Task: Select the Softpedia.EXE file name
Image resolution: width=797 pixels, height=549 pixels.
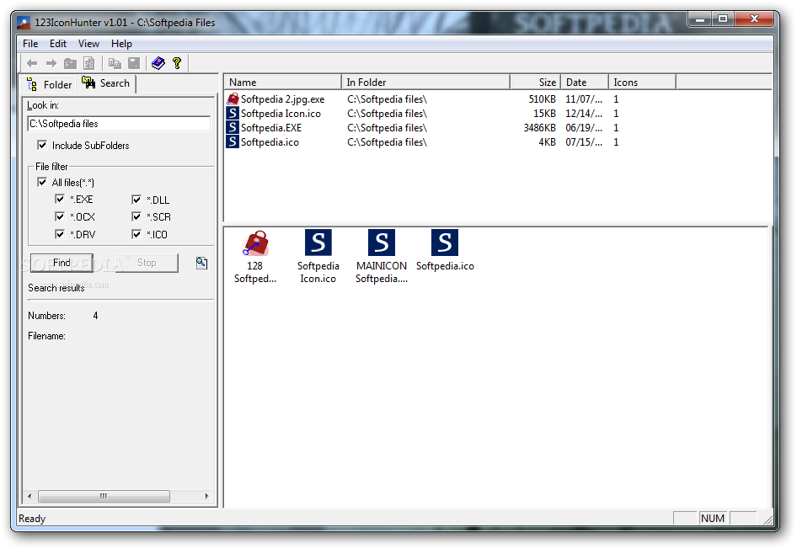Action: [x=271, y=127]
